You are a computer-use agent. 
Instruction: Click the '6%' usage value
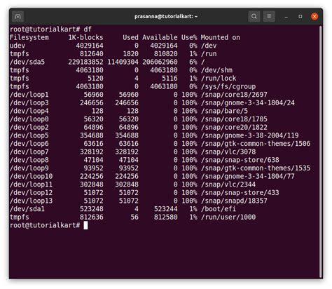click(193, 62)
